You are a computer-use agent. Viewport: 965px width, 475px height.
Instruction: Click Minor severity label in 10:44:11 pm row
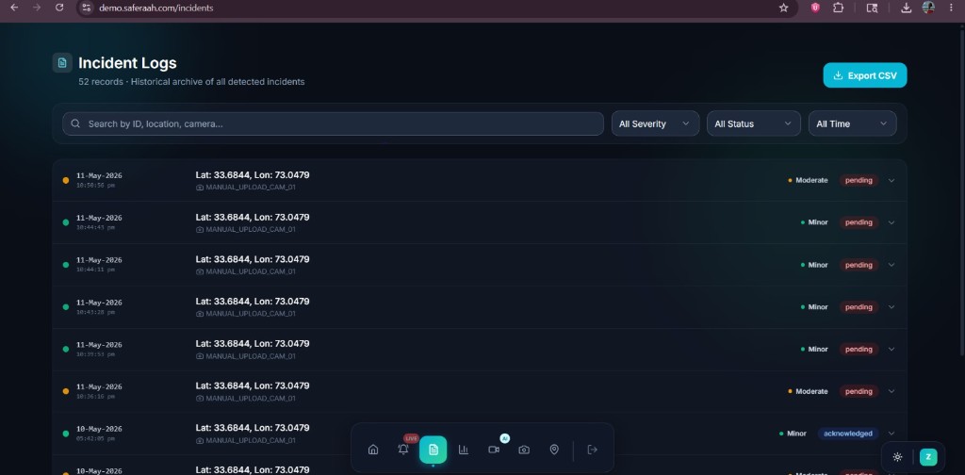coord(817,265)
